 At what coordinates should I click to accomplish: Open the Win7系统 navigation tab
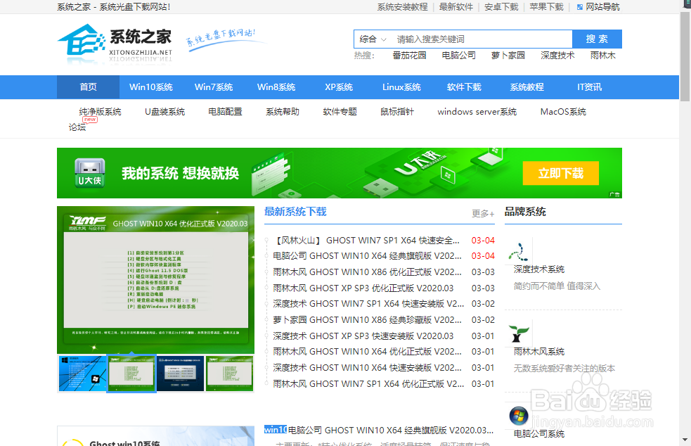[214, 87]
